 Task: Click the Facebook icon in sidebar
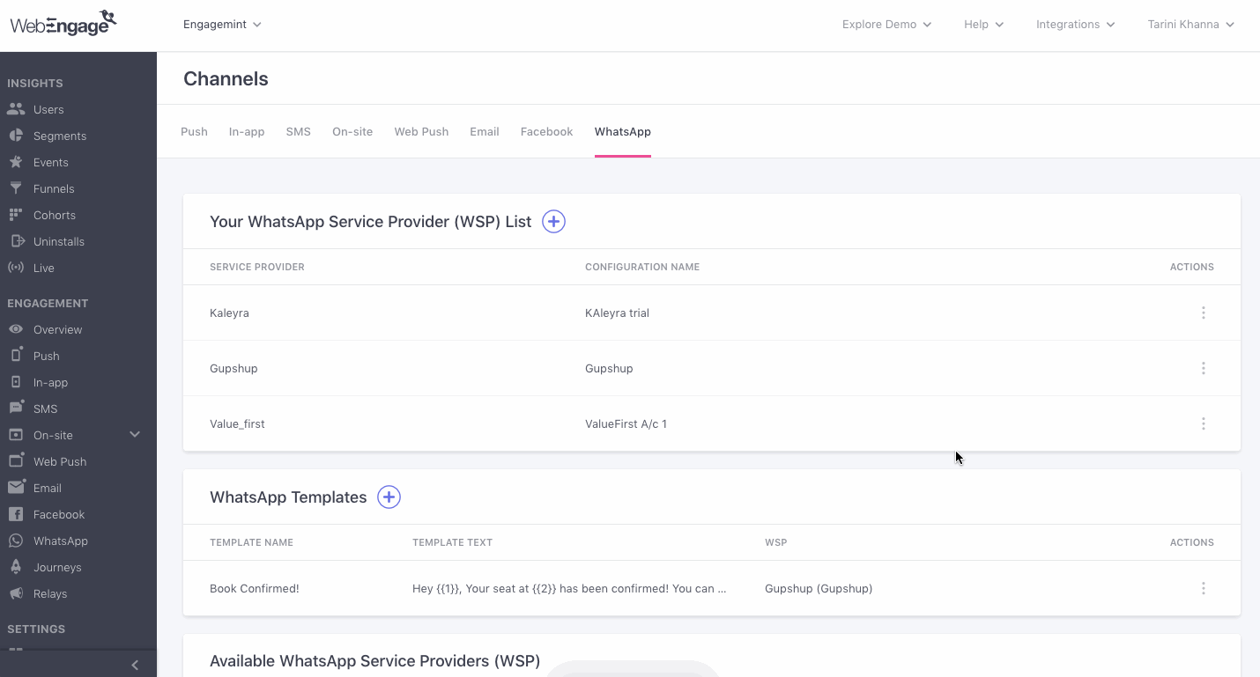[16, 514]
